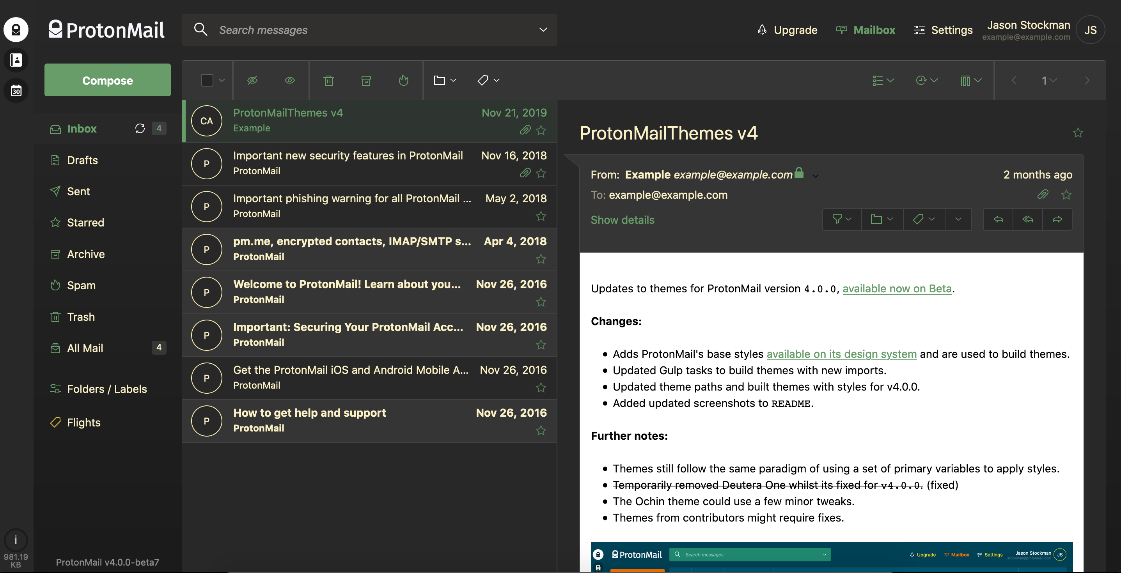Click attachment paperclip icon in message header
Screen dimensions: 1121x573
(x=1043, y=195)
